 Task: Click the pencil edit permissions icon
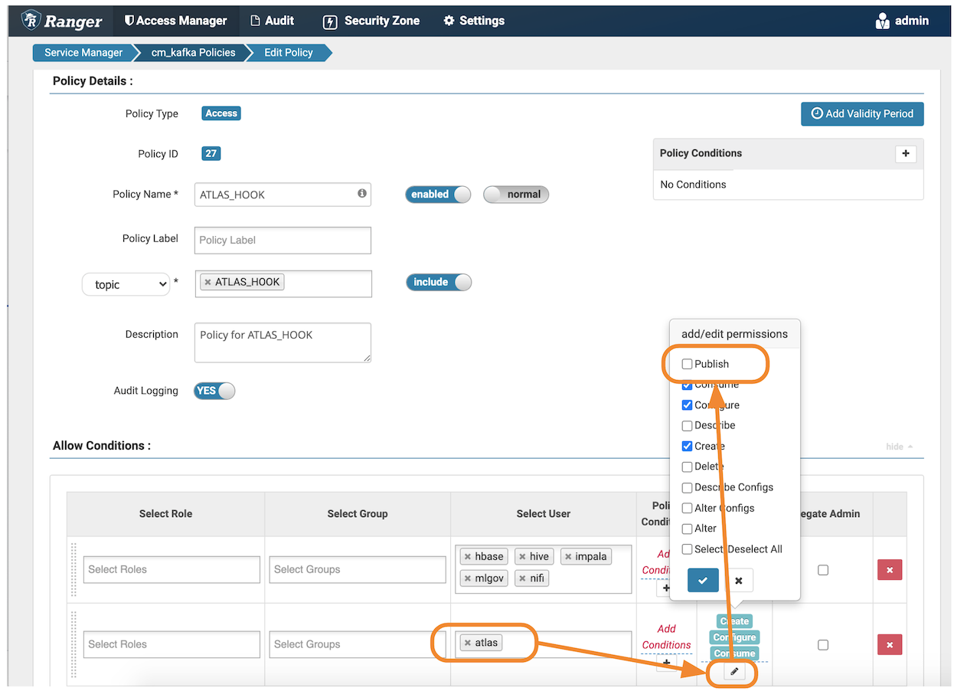tap(733, 672)
